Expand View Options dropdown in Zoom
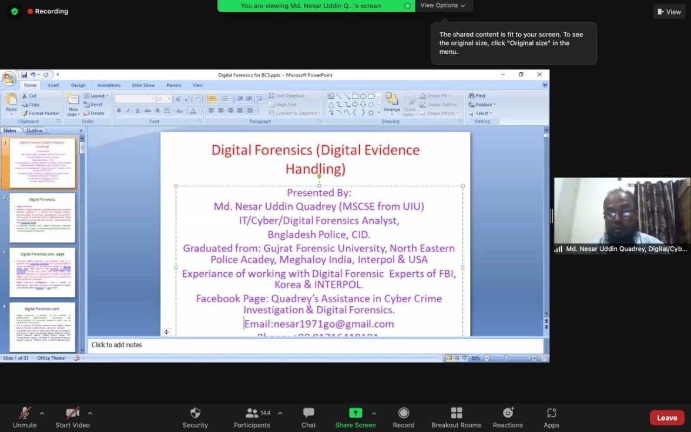 click(x=442, y=5)
